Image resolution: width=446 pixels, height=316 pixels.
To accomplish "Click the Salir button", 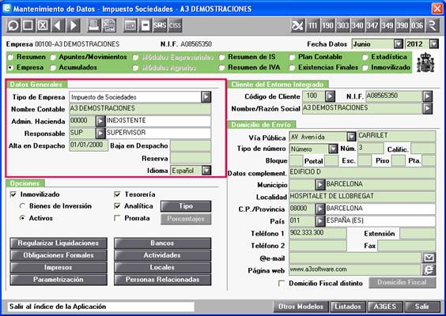I will (422, 307).
